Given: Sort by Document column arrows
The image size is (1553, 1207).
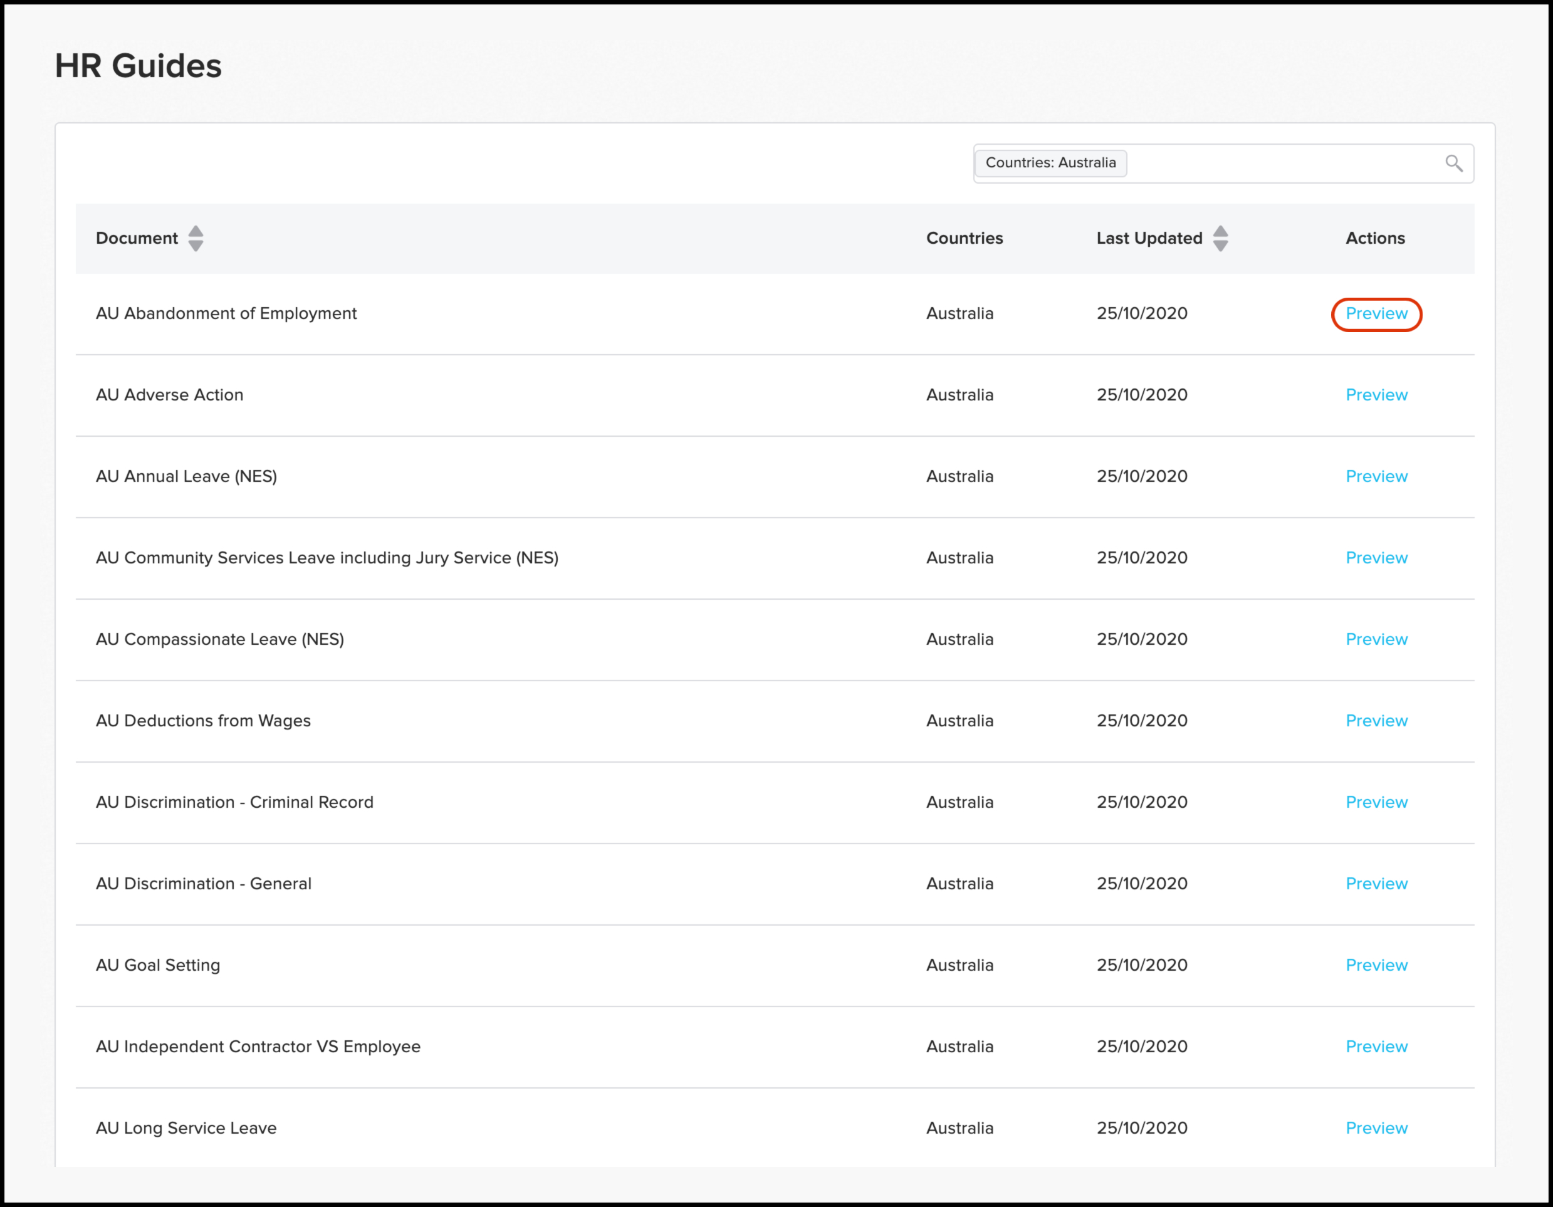Looking at the screenshot, I should pyautogui.click(x=196, y=238).
